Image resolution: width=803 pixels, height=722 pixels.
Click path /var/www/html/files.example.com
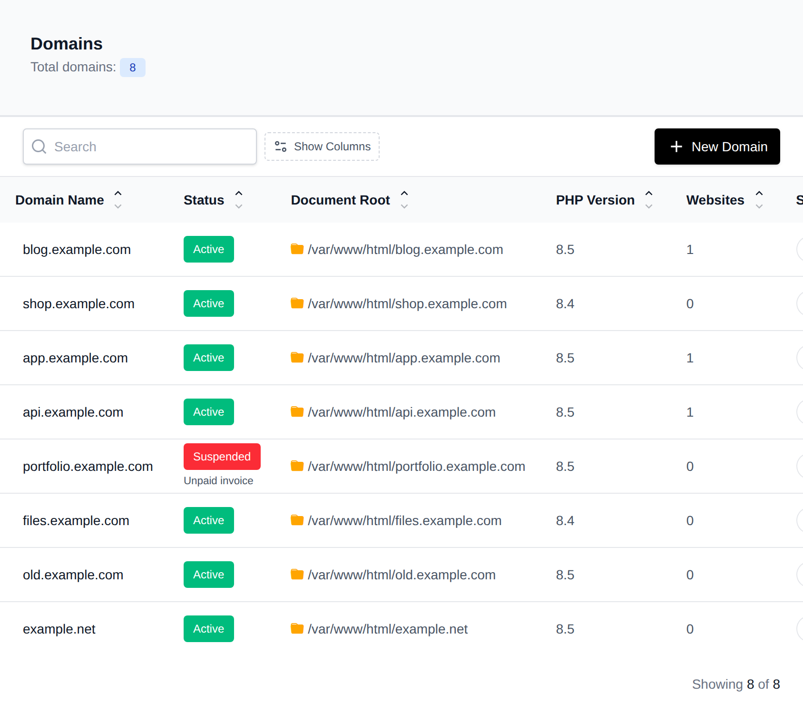coord(405,521)
